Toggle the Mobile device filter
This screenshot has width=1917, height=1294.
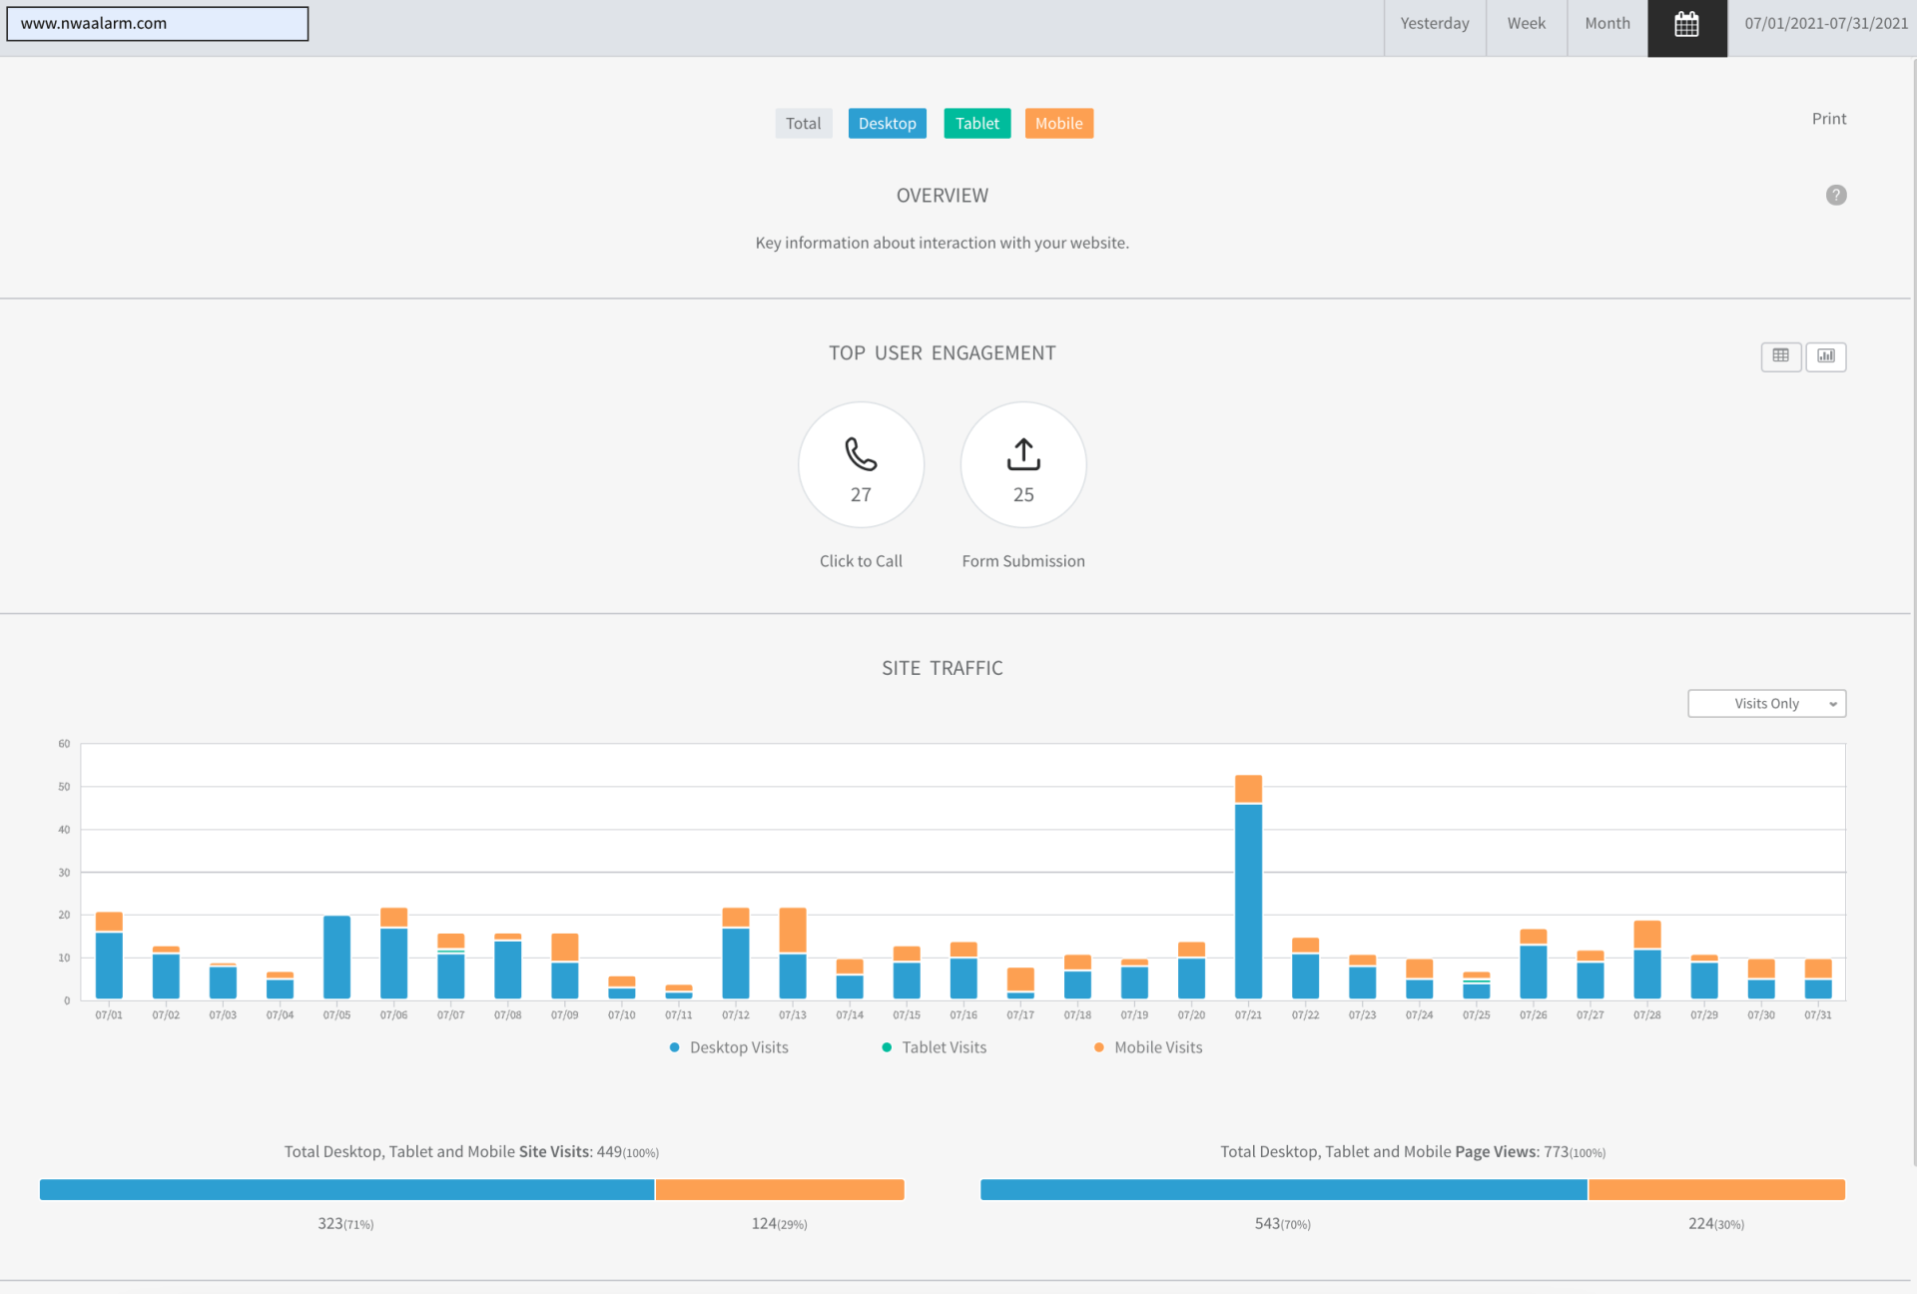click(1058, 124)
